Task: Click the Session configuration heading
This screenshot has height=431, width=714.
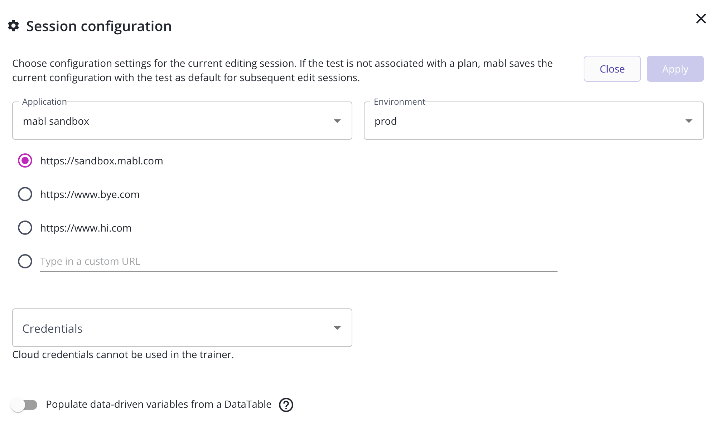Action: click(x=99, y=26)
